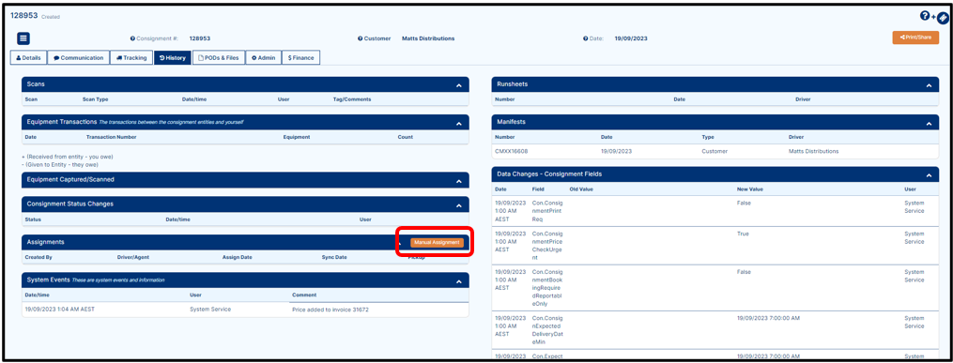
Task: Collapse the Manifests panel
Action: pos(929,123)
